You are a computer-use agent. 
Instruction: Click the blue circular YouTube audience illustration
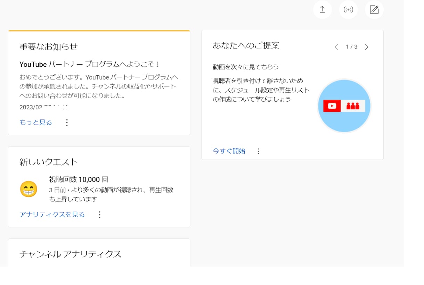point(344,106)
